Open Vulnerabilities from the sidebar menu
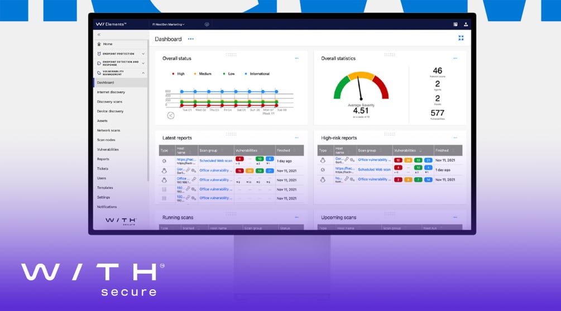 coord(108,149)
